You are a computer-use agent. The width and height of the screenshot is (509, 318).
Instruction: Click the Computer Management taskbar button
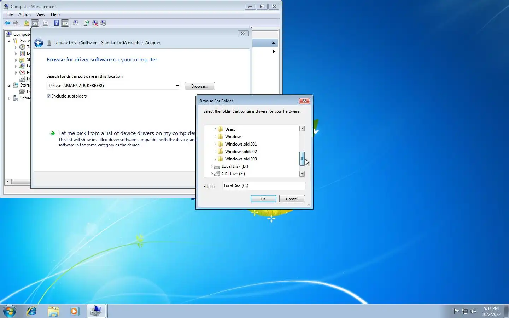coord(96,311)
